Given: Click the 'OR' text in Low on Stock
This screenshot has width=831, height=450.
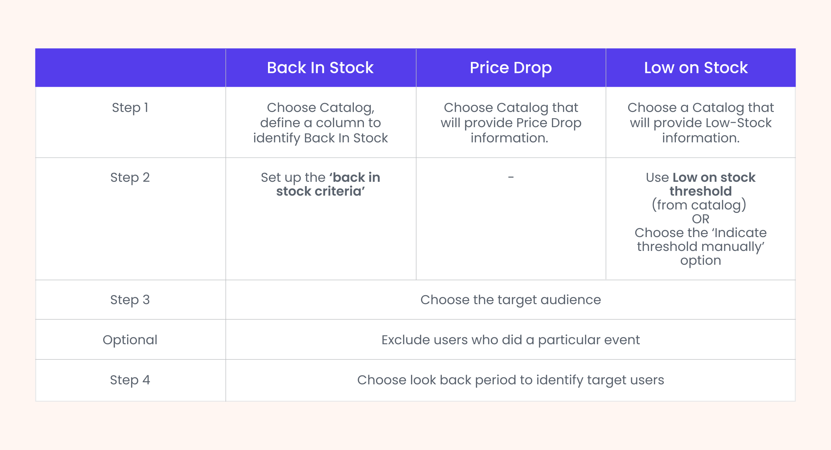Looking at the screenshot, I should [700, 219].
